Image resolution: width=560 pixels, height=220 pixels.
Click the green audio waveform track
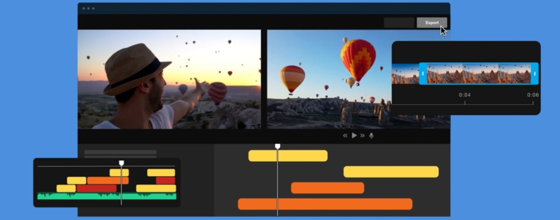point(107,196)
